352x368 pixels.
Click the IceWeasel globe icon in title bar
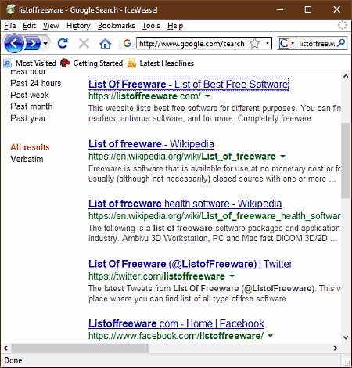point(11,9)
